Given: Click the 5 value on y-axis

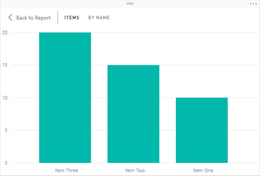Looking at the screenshot, I should point(6,130).
